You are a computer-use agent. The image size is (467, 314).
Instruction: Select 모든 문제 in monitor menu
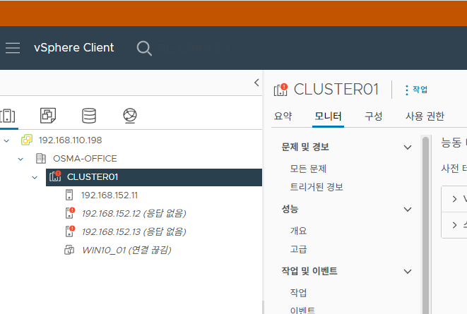308,169
